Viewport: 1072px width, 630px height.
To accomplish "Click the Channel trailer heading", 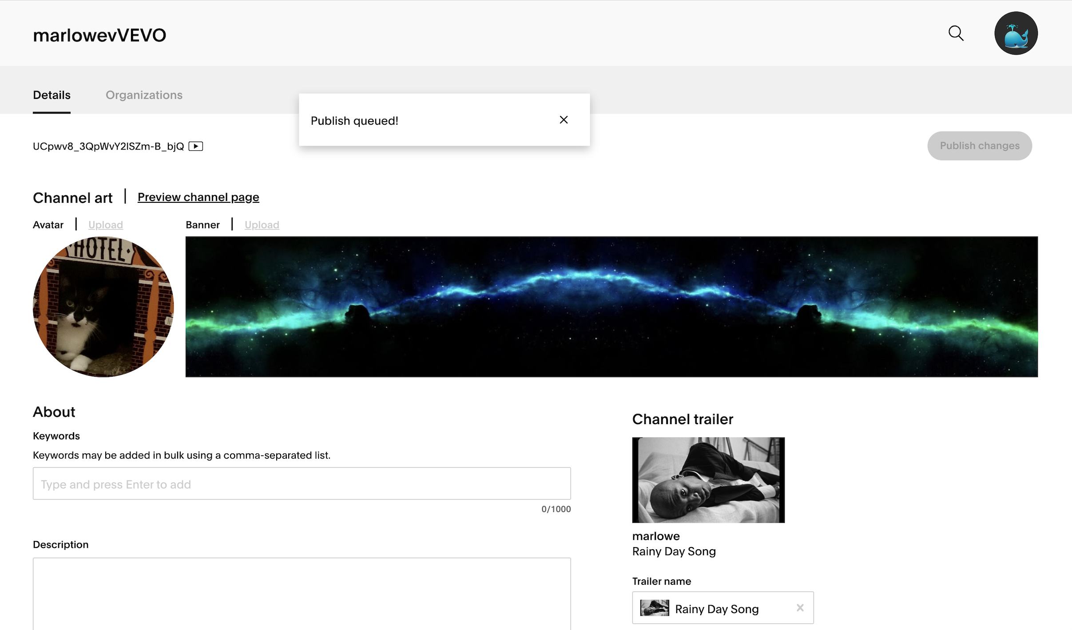I will coord(683,419).
